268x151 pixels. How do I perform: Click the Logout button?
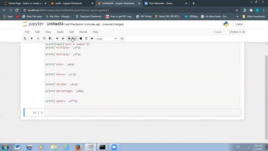point(239,24)
